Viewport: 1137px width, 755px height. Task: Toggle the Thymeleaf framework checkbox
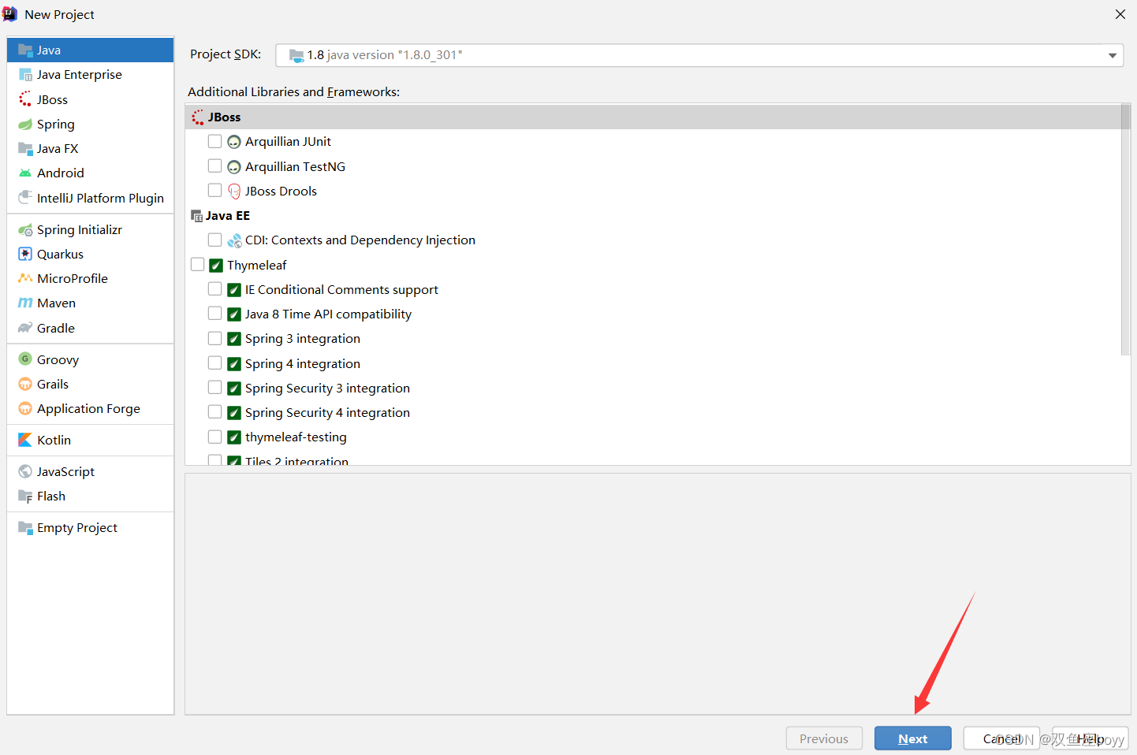[197, 264]
